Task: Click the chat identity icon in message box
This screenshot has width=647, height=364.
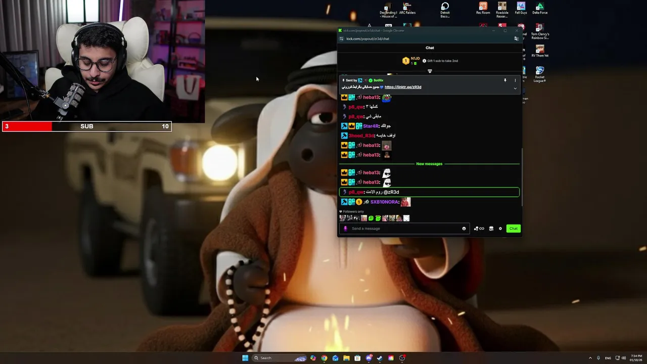Action: coord(346,229)
